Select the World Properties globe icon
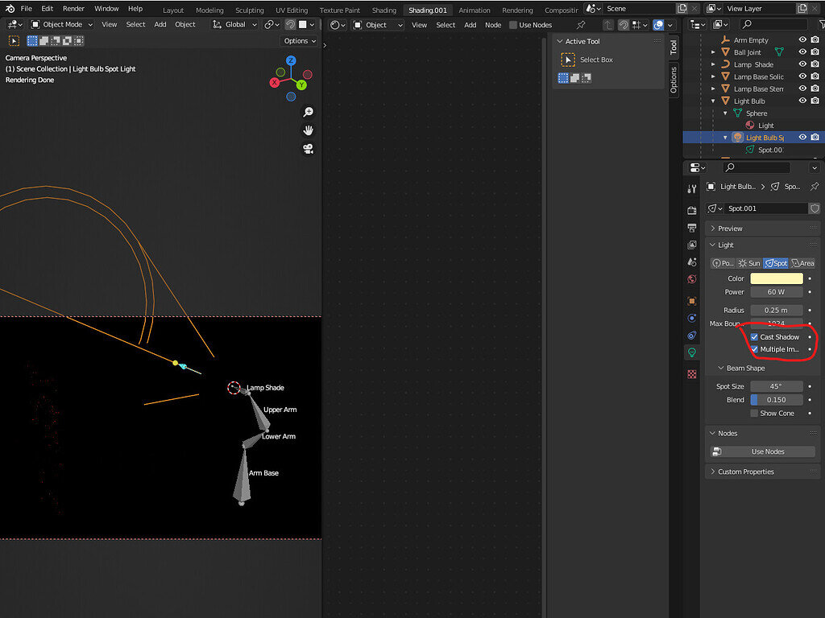Viewport: 825px width, 618px height. pyautogui.click(x=691, y=279)
